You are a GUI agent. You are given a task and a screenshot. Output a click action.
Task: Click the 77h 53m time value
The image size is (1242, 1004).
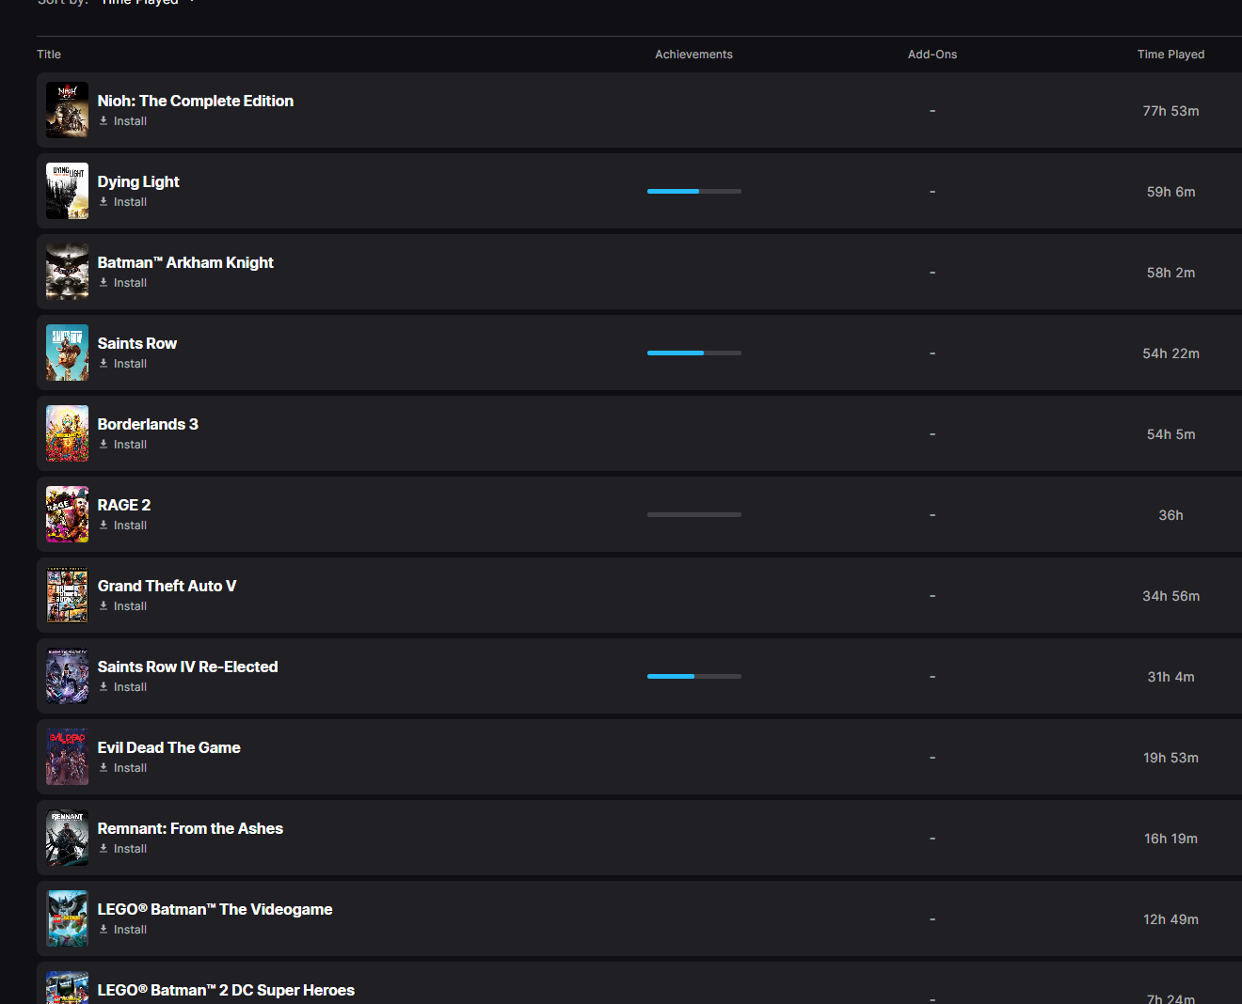point(1171,111)
